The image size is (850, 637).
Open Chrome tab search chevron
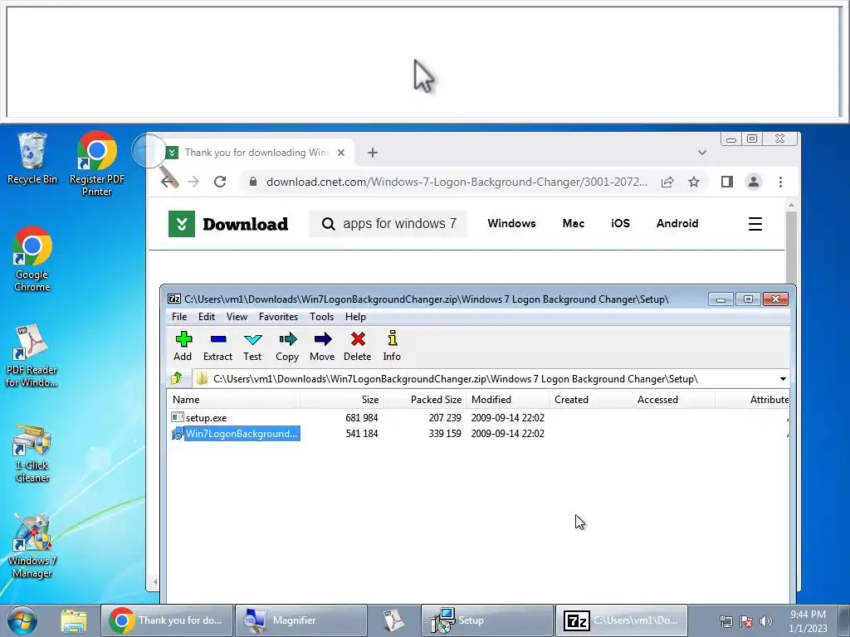702,153
